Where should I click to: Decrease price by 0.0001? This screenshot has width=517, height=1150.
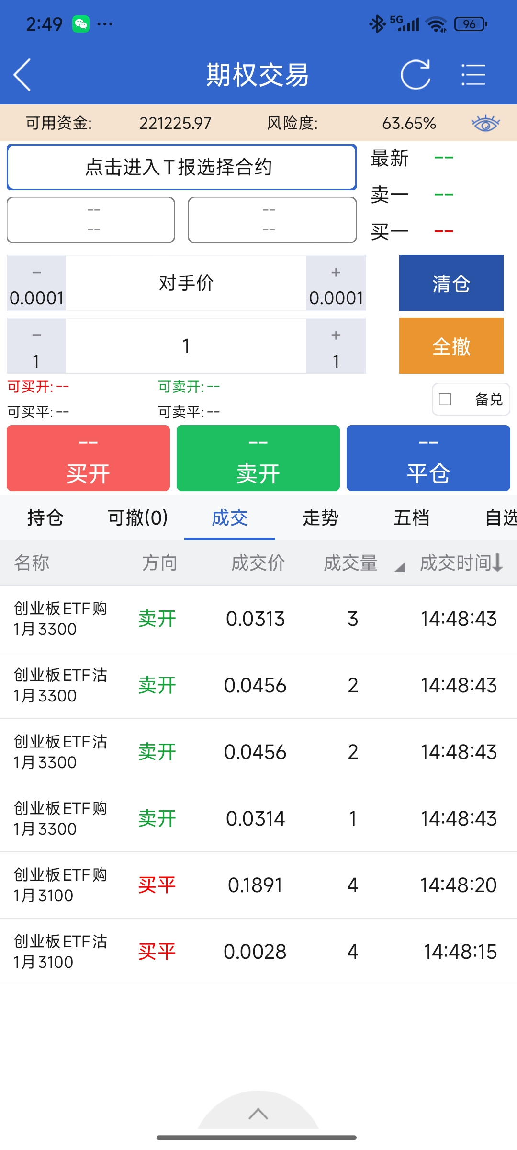point(36,283)
